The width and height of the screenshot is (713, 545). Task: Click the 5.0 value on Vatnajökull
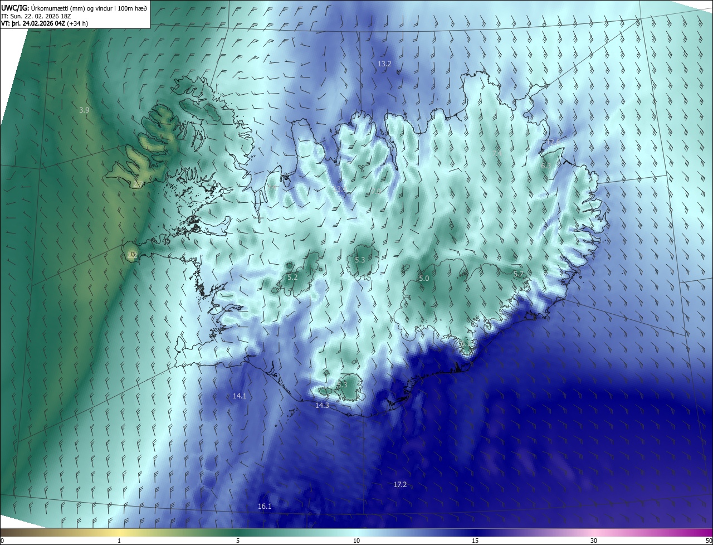coord(424,278)
